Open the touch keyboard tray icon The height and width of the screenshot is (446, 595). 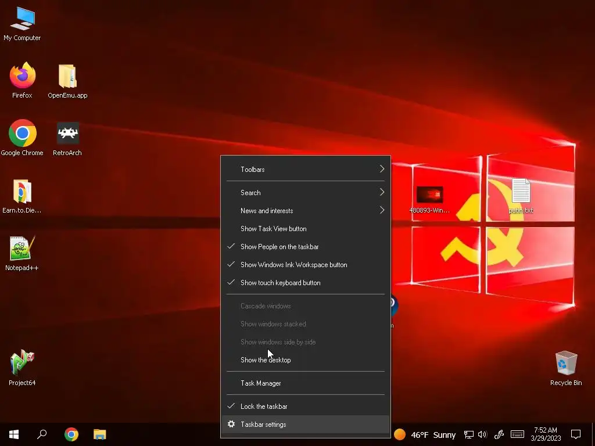[x=517, y=434]
